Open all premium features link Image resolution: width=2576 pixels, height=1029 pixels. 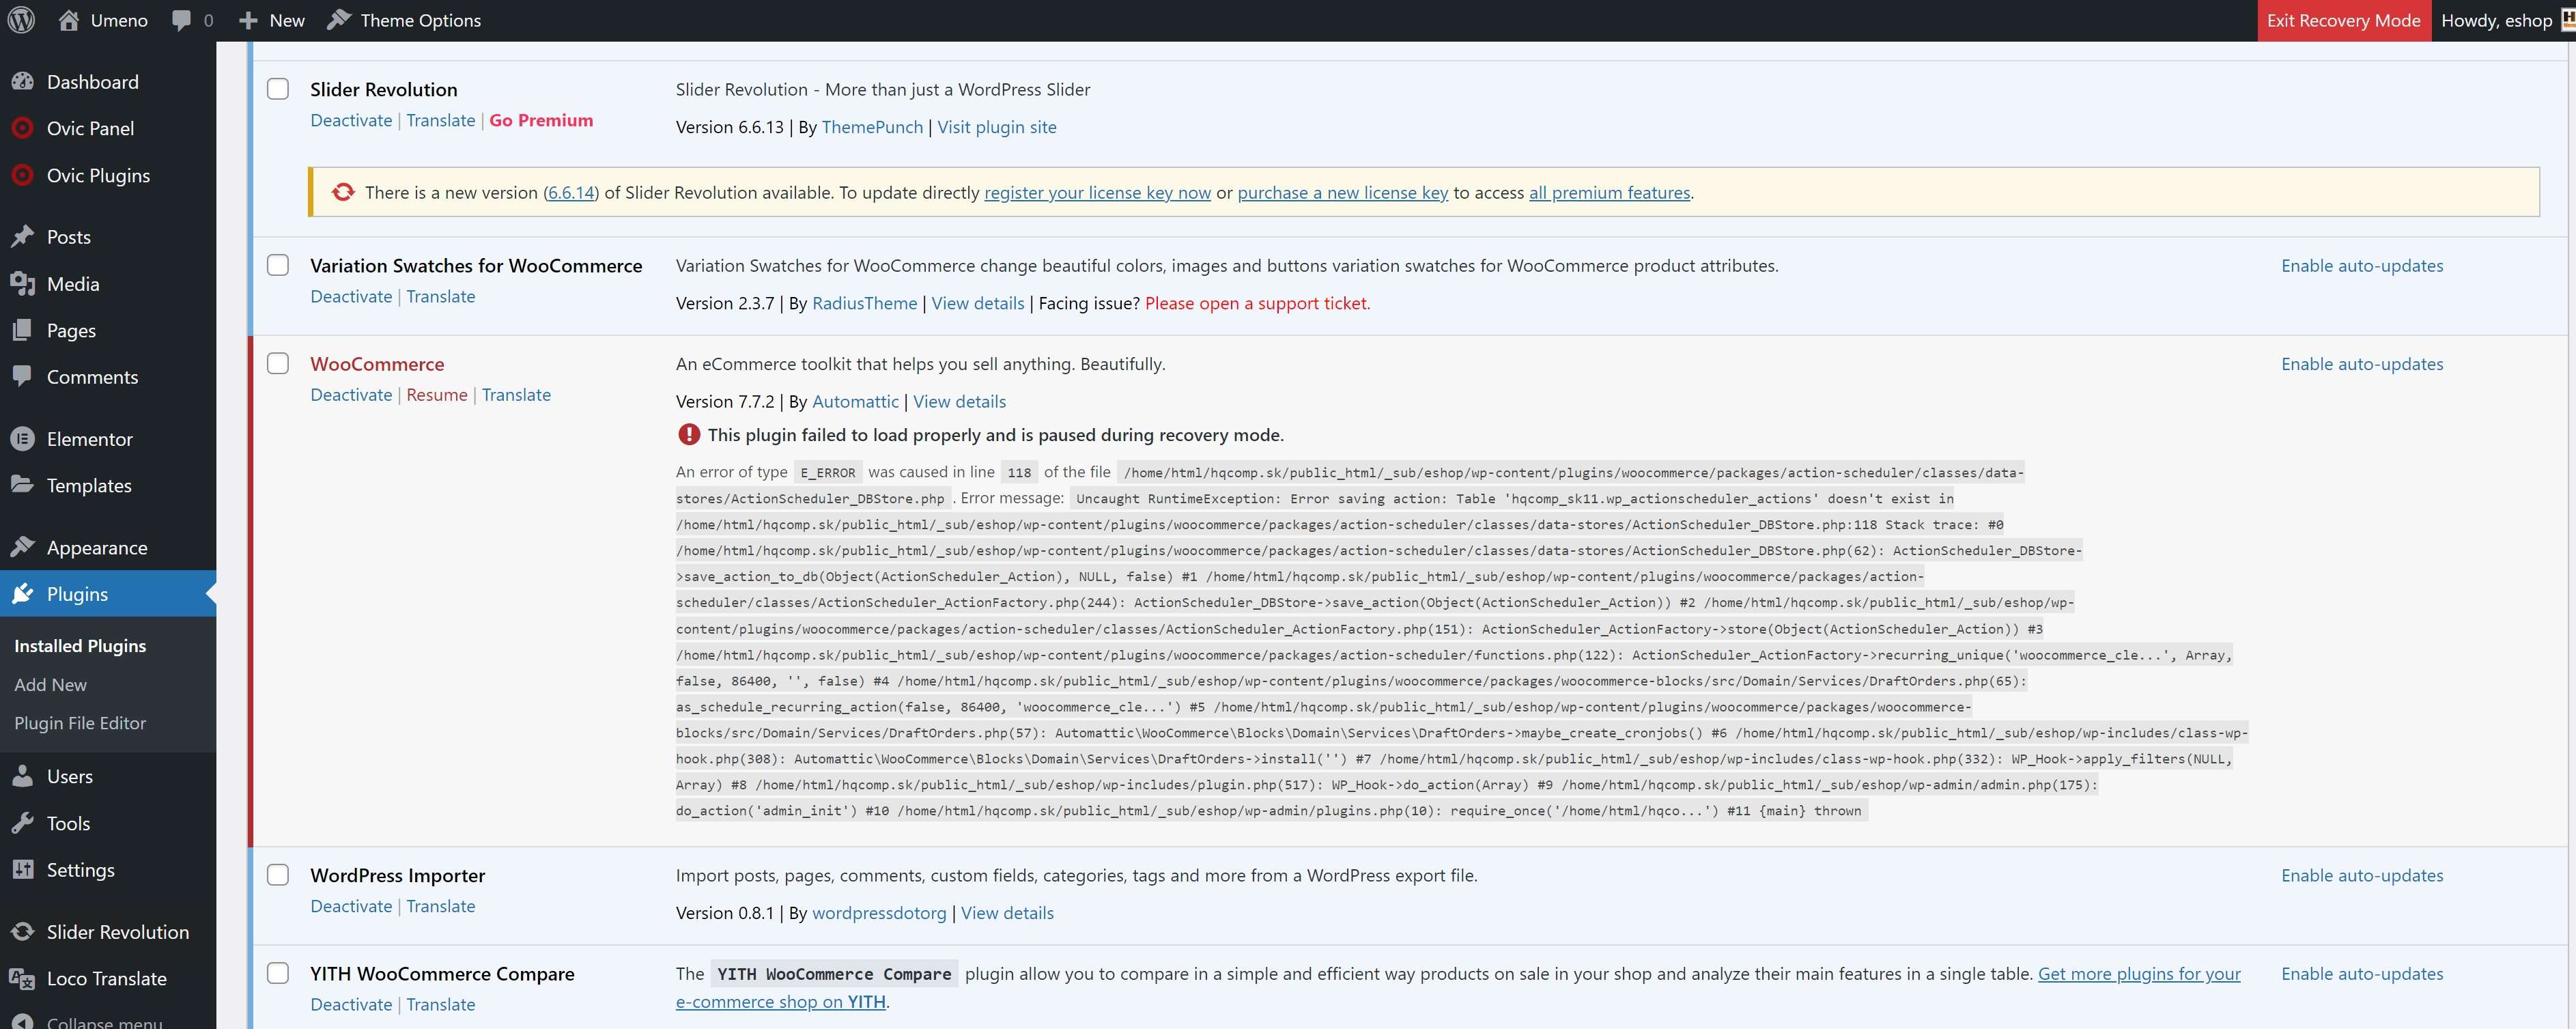[x=1609, y=192]
